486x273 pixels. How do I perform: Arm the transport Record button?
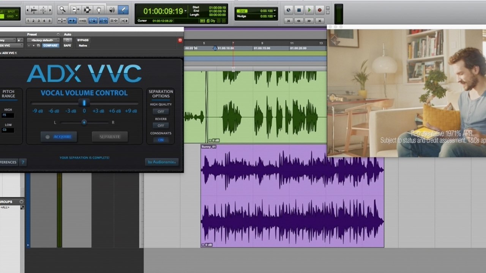point(320,10)
